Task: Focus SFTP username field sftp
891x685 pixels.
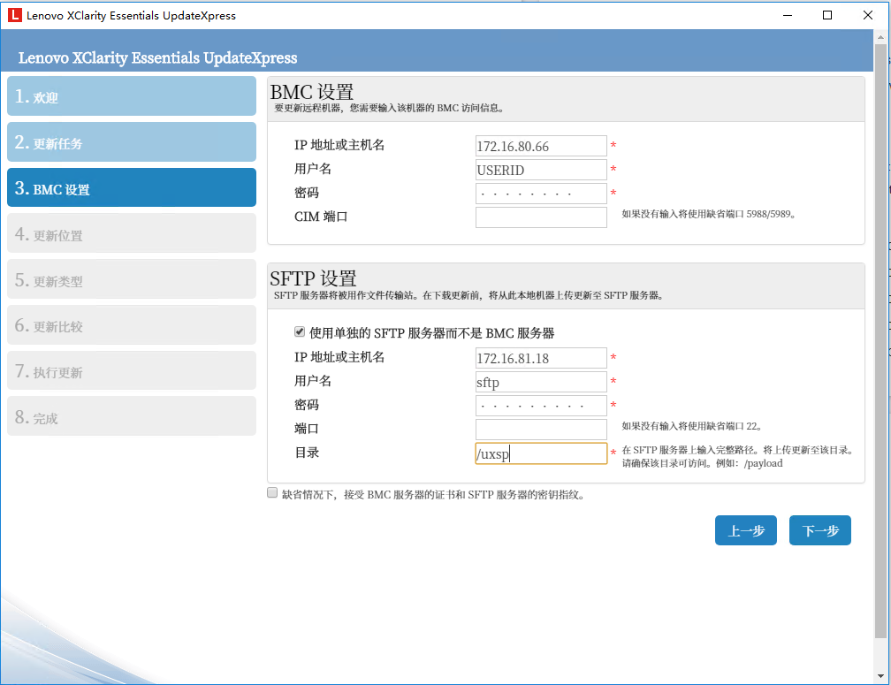Action: [x=541, y=382]
